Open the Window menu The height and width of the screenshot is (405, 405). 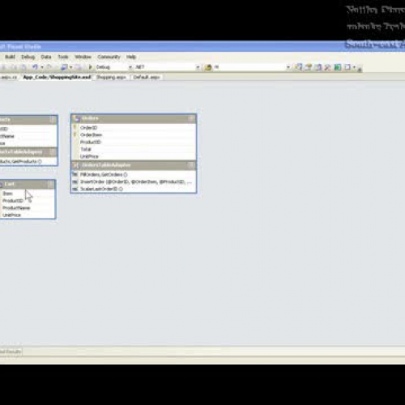(x=83, y=57)
